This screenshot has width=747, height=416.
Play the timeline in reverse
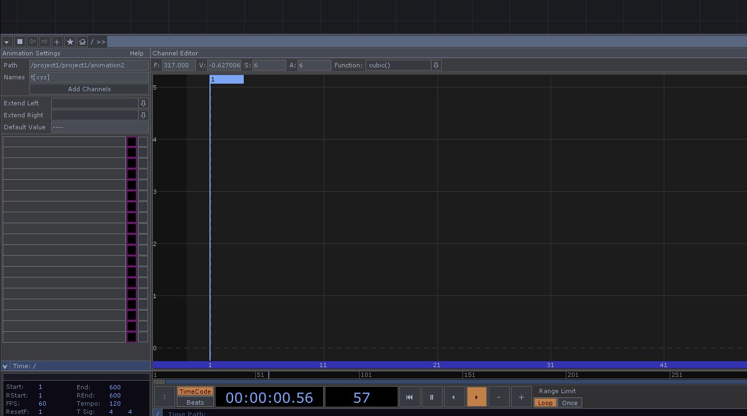pos(454,397)
